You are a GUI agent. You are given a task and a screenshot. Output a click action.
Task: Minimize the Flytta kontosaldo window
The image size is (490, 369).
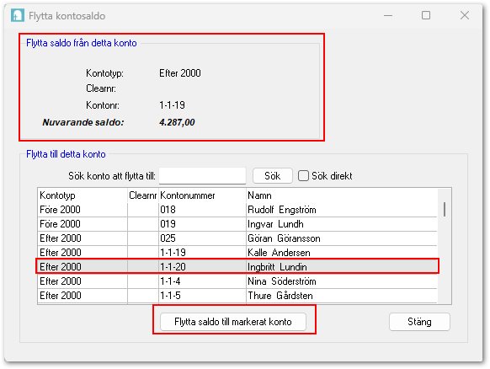388,15
